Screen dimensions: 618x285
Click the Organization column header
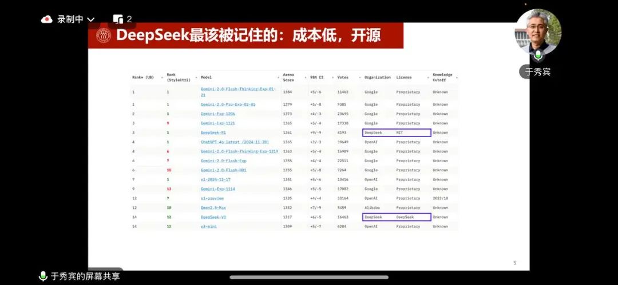tap(378, 78)
